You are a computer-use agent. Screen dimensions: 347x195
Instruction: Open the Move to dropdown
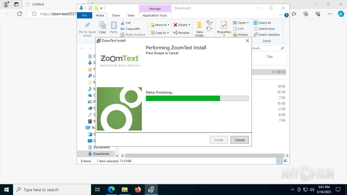160,25
